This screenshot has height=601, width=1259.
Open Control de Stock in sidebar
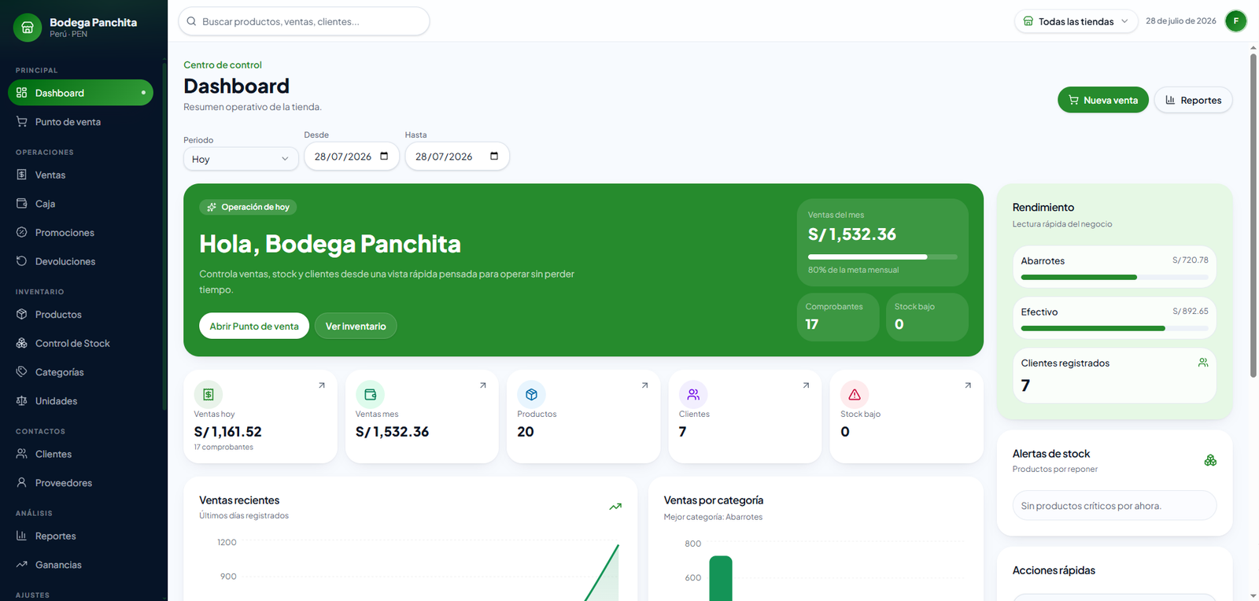(80, 343)
